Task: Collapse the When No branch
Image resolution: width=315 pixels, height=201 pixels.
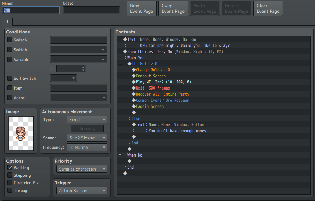Action: 120,155
